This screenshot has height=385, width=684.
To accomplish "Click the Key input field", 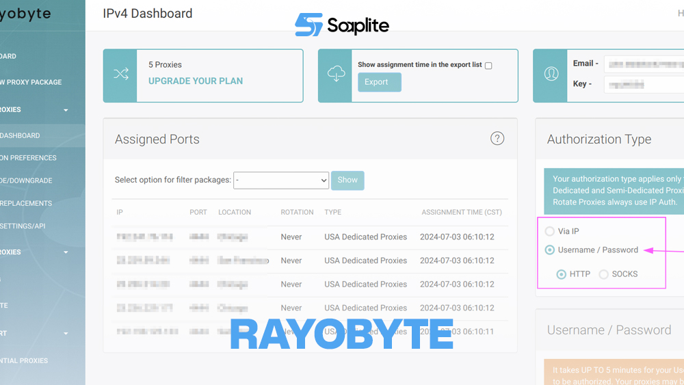I will (x=644, y=84).
